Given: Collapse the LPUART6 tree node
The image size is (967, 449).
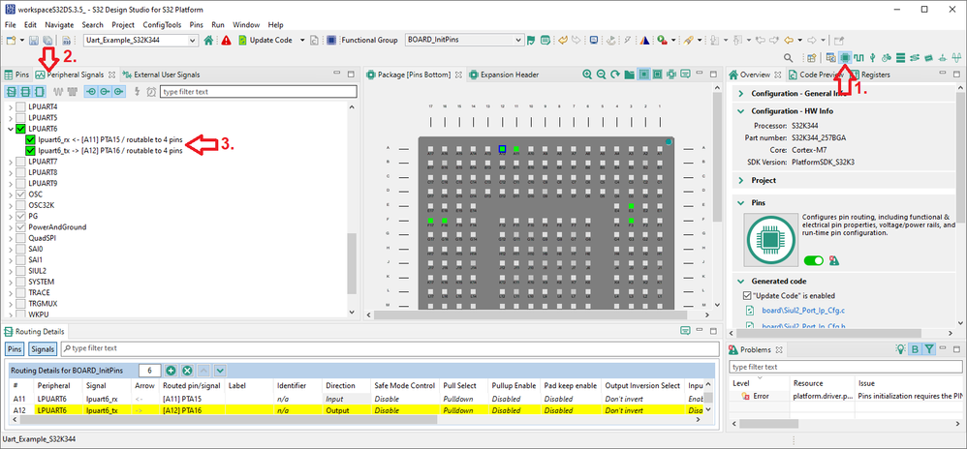Looking at the screenshot, I should click(x=10, y=129).
